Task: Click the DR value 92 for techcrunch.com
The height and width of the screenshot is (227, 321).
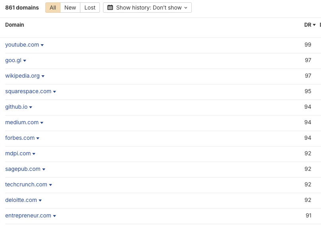Action: click(308, 185)
